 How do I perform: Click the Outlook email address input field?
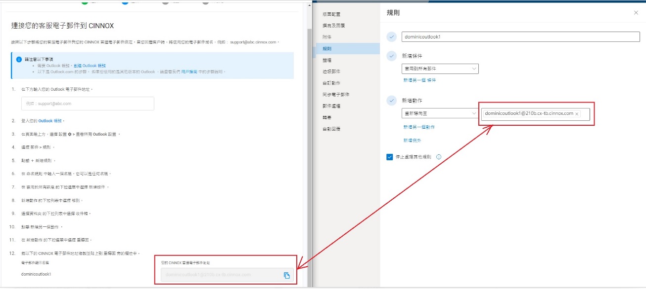(x=88, y=104)
